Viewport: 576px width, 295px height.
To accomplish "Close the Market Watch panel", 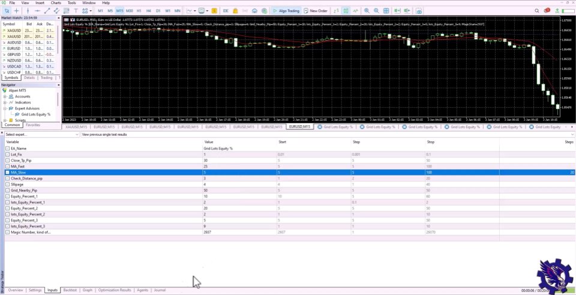I will pos(59,17).
